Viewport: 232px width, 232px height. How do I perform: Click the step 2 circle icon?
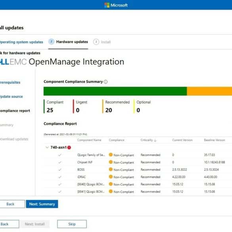tap(51, 42)
